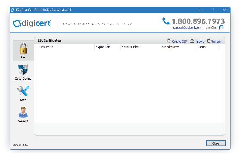Sort by Issued To column header
The height and width of the screenshot is (157, 240).
coord(67,47)
